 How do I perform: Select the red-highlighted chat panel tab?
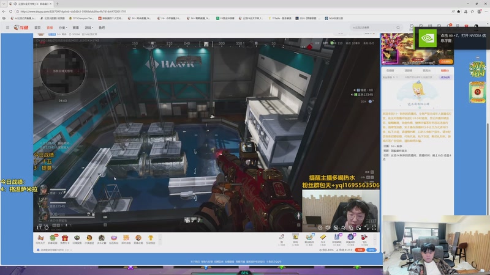(445, 70)
